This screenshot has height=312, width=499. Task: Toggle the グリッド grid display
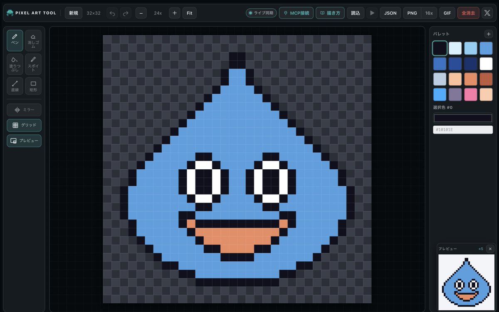coord(24,125)
